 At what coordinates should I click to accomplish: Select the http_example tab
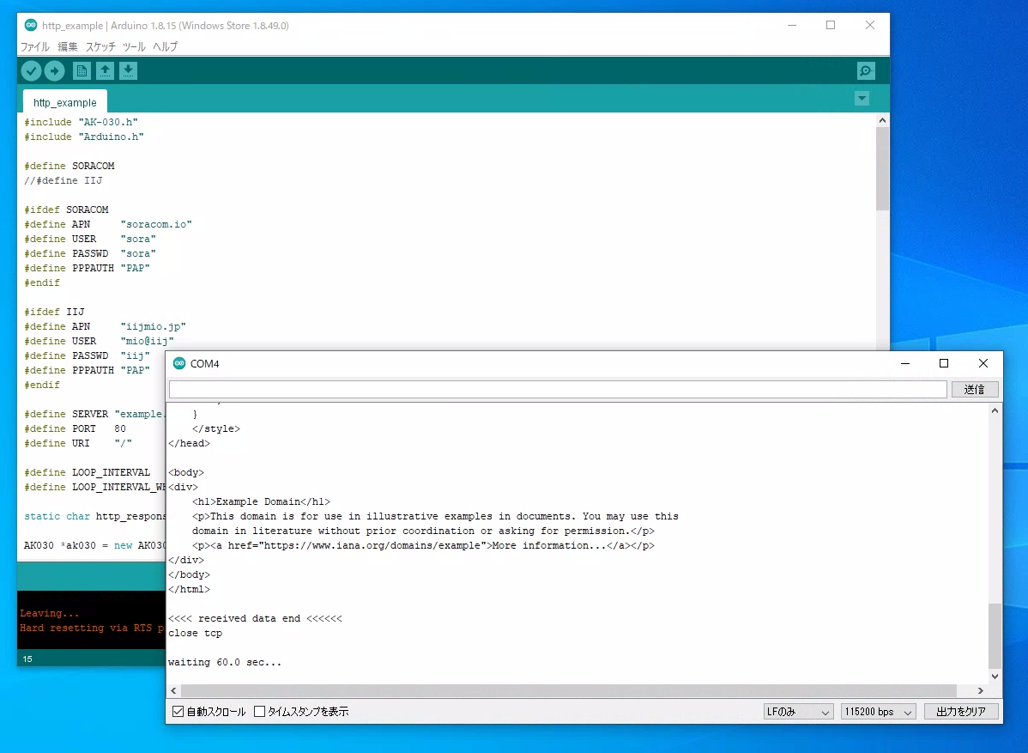(x=65, y=102)
